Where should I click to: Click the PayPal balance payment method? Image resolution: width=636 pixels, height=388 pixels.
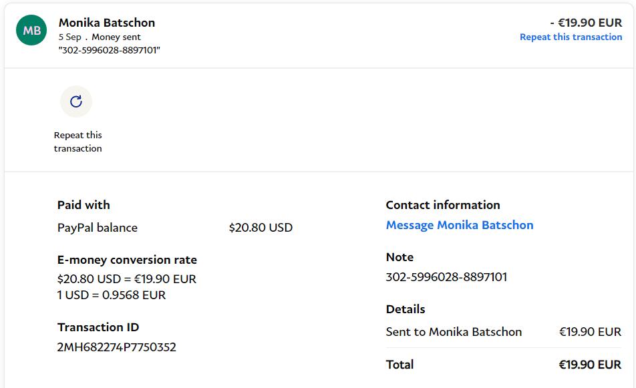[x=98, y=228]
